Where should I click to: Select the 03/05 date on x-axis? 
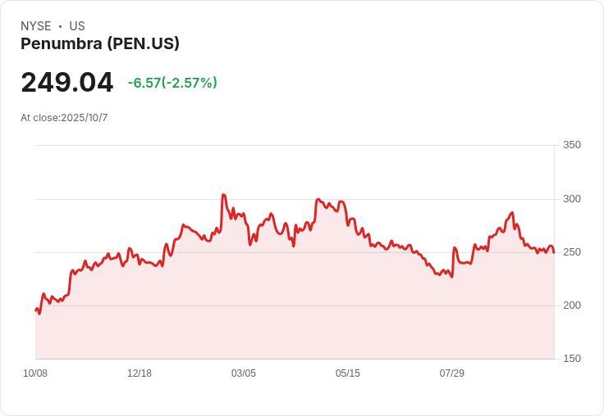point(244,373)
